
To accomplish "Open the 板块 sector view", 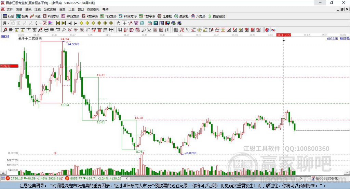I will point(22,16).
